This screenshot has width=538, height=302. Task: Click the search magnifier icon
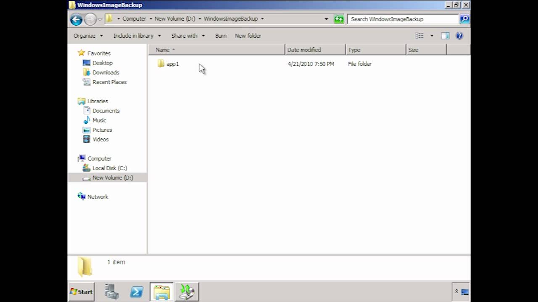coord(464,19)
